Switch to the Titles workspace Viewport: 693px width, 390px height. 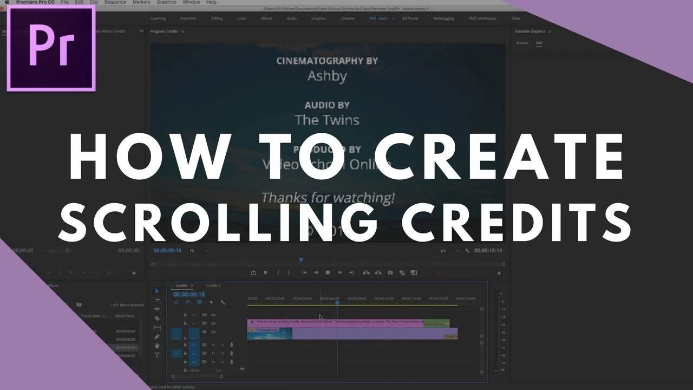pyautogui.click(x=515, y=18)
